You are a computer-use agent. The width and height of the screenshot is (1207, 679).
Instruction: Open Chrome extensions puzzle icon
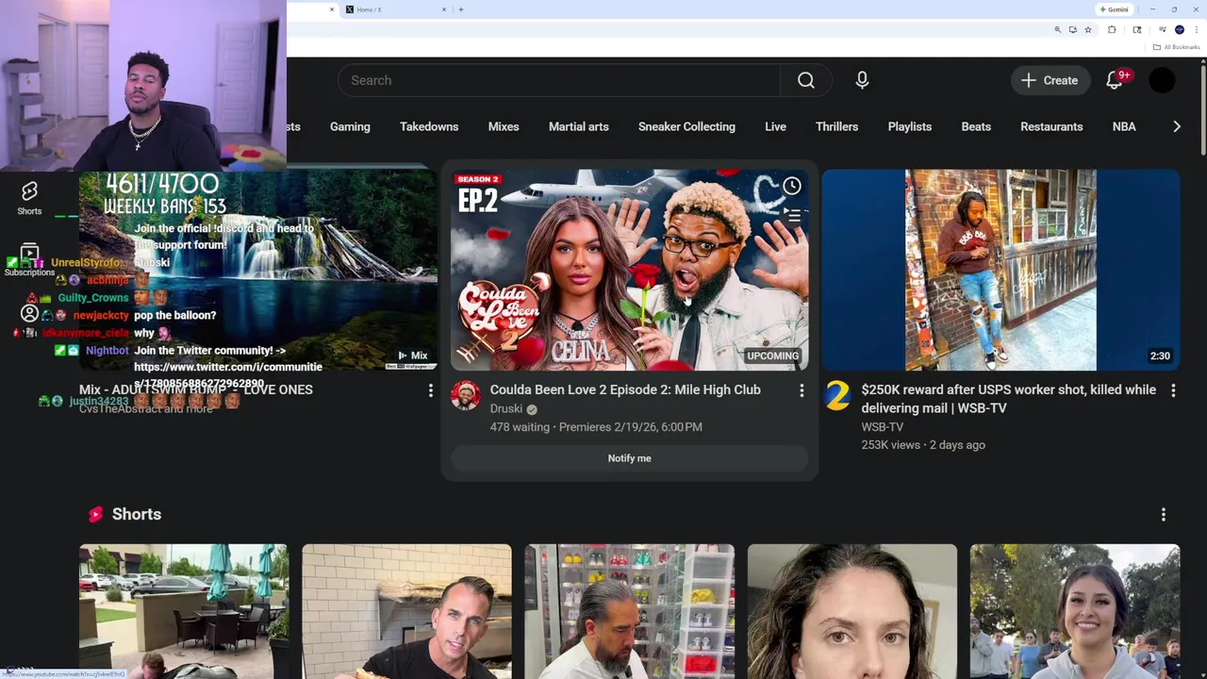click(x=1112, y=30)
